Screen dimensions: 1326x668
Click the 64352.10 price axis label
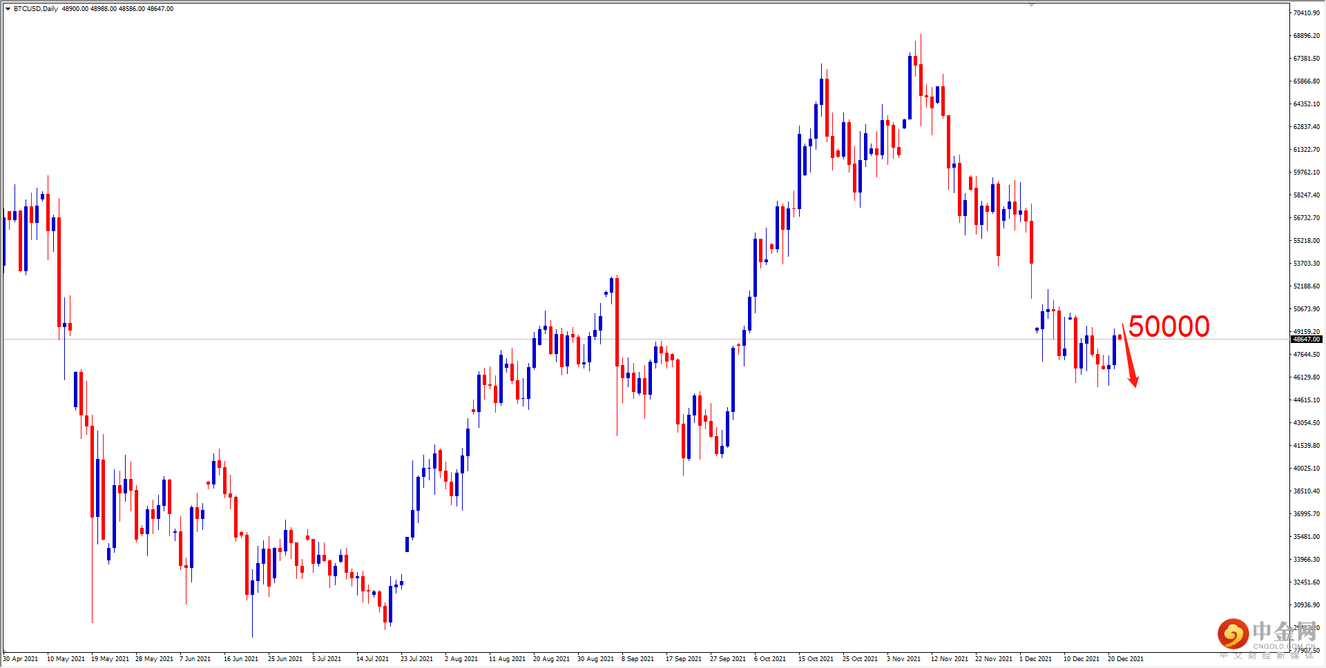point(1307,104)
